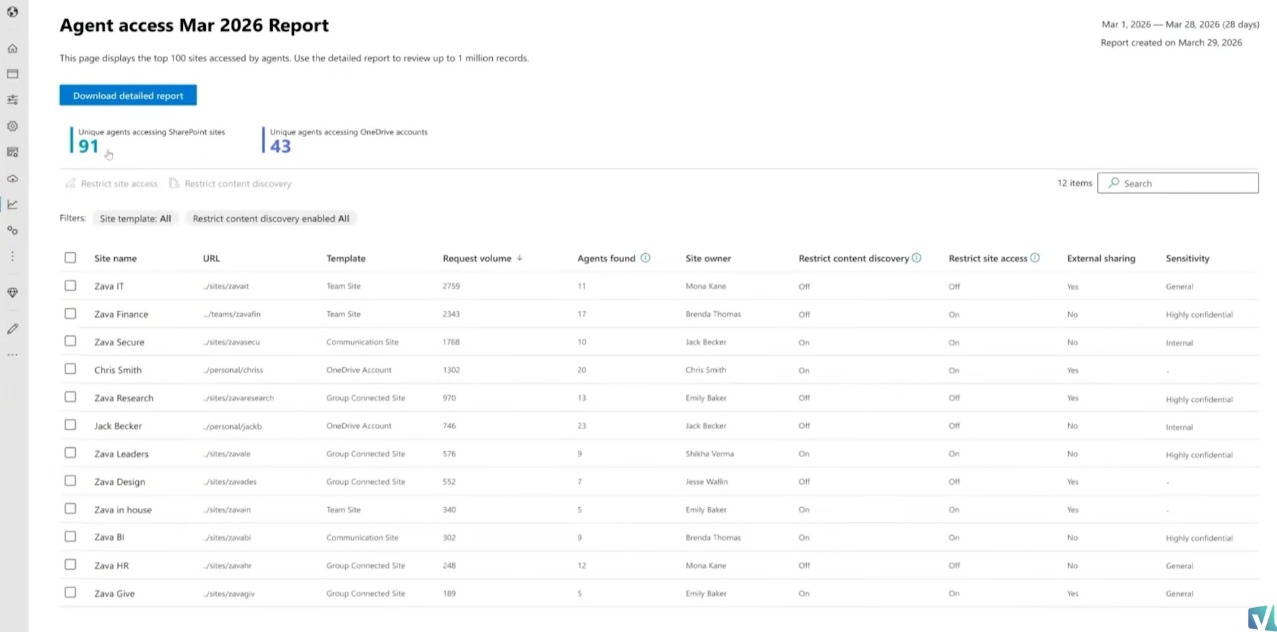Open the Policies sliders icon in sidebar
Image resolution: width=1277 pixels, height=632 pixels.
[x=12, y=100]
